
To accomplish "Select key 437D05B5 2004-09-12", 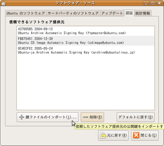I will pos(35,29).
